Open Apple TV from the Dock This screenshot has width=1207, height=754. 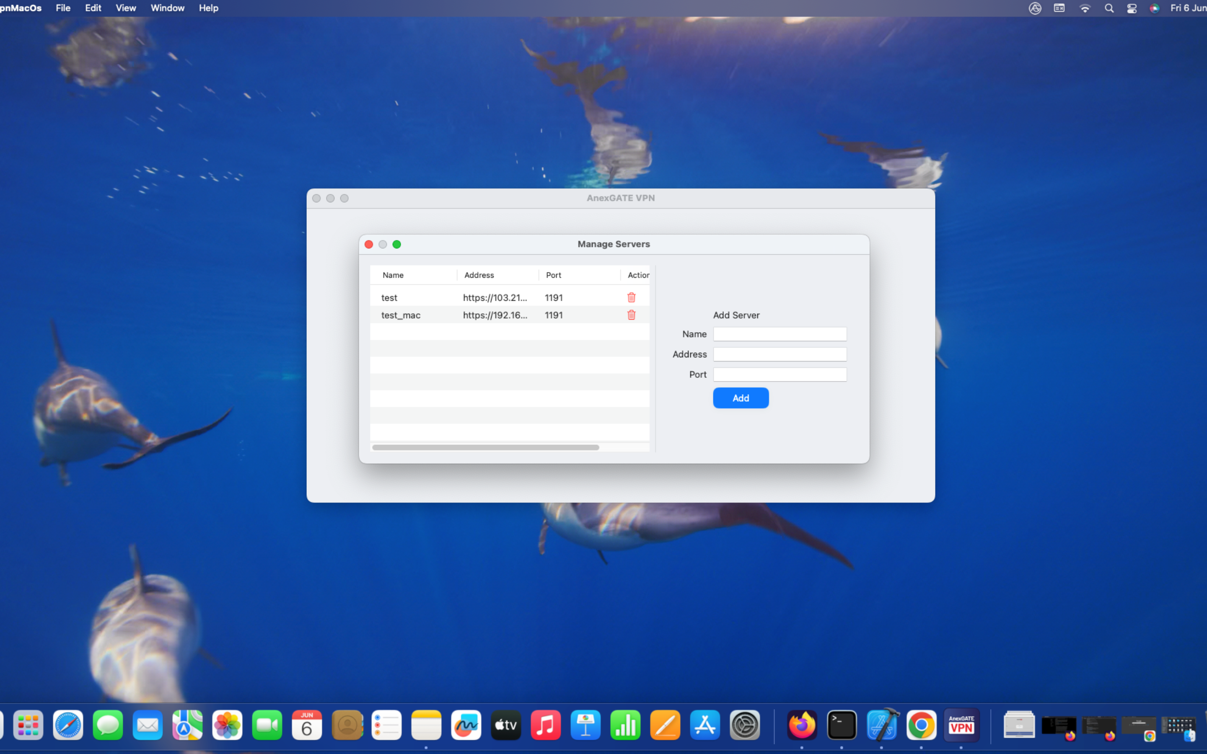click(506, 725)
